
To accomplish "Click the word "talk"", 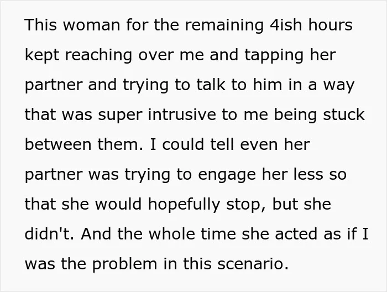I will (x=211, y=85).
